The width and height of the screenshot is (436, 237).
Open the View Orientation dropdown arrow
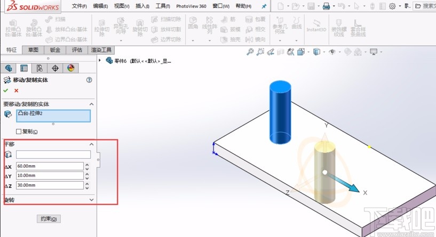(308, 52)
